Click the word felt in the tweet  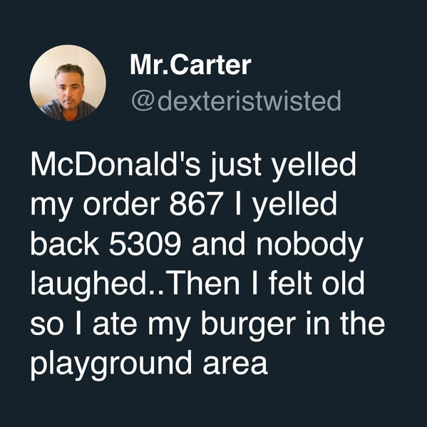pos(290,282)
